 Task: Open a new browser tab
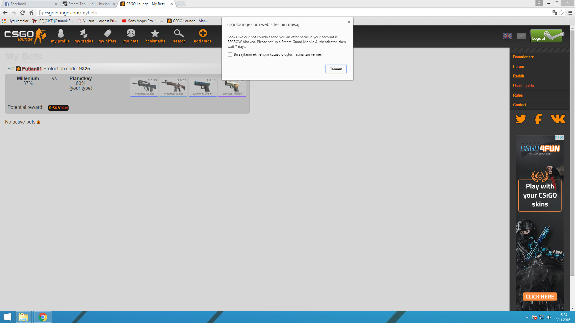181,4
